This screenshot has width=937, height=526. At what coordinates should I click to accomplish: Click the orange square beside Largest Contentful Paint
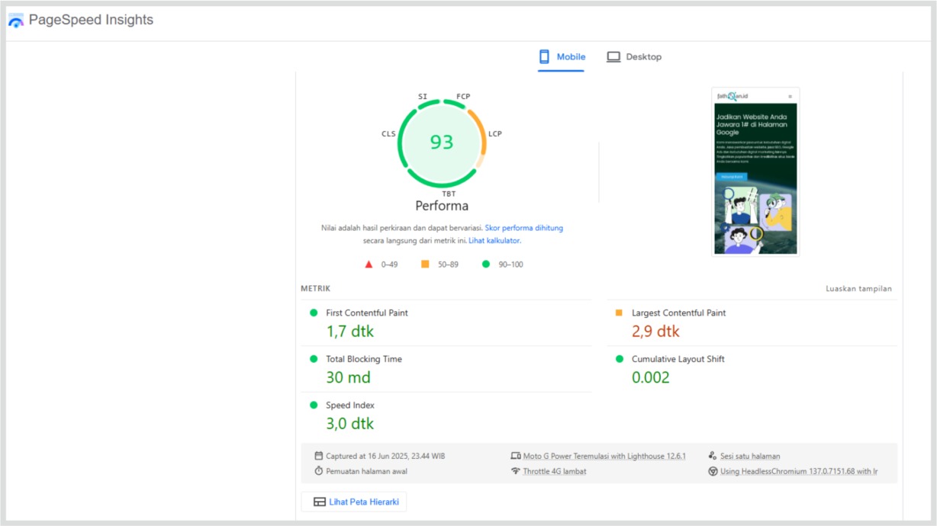coord(619,313)
